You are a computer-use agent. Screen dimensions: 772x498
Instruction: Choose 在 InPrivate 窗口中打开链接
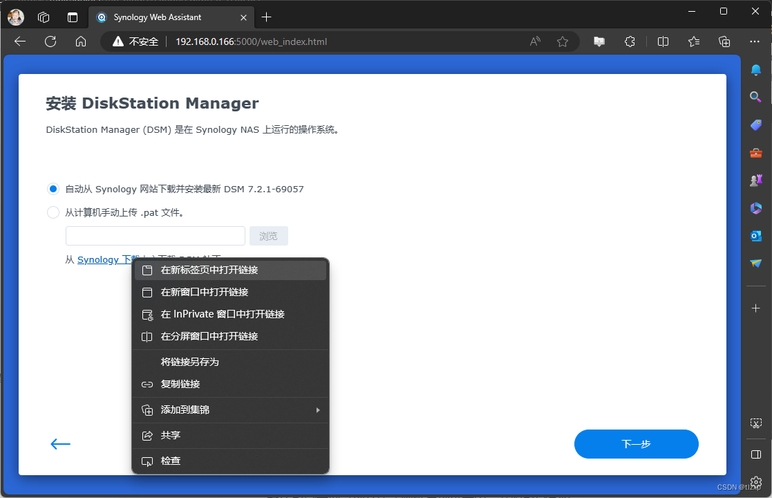pyautogui.click(x=230, y=314)
